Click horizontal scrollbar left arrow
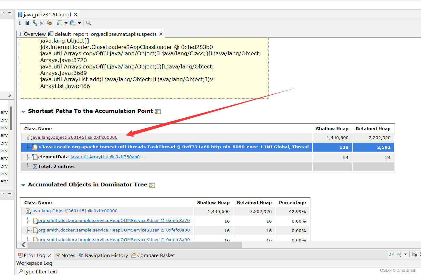The width and height of the screenshot is (421, 275). pos(24,245)
